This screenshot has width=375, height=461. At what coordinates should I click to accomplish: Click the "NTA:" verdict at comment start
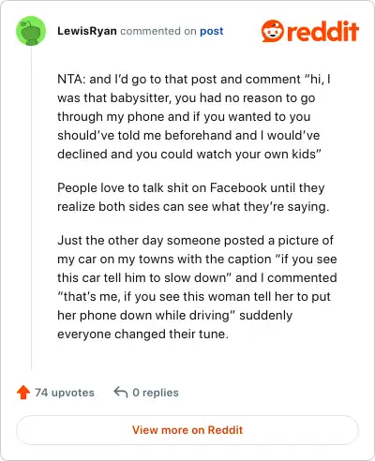point(71,79)
